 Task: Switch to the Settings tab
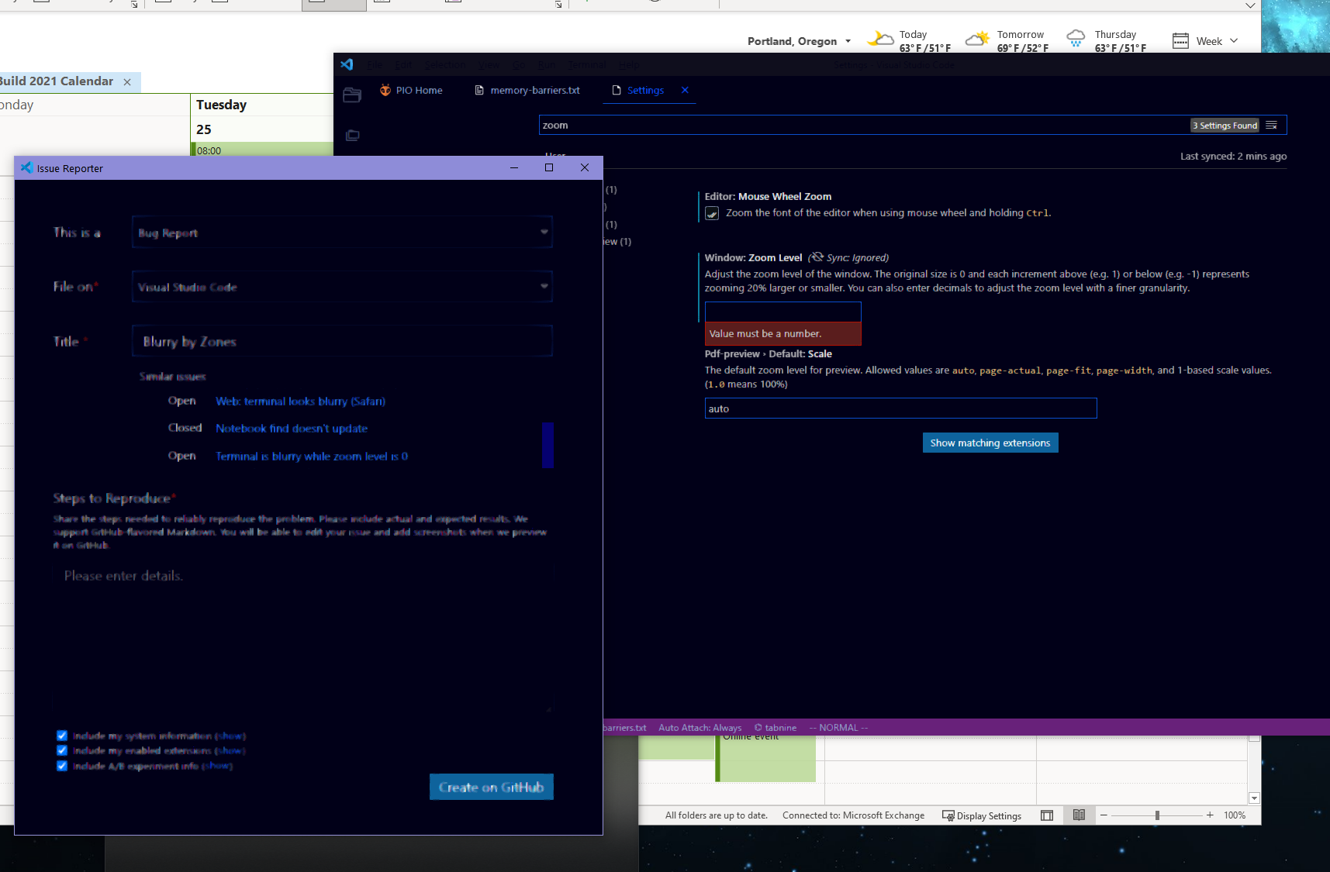[645, 90]
